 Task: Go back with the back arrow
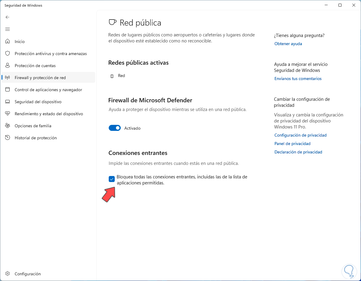(8, 17)
